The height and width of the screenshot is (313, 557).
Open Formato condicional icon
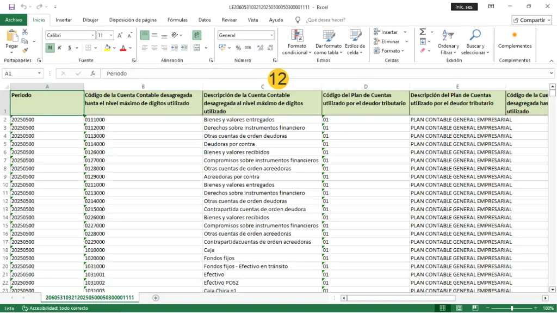(297, 36)
